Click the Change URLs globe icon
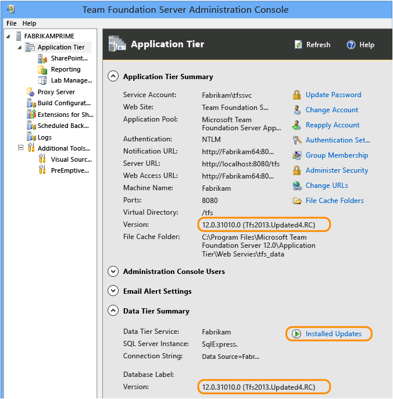The width and height of the screenshot is (393, 399). click(x=296, y=186)
